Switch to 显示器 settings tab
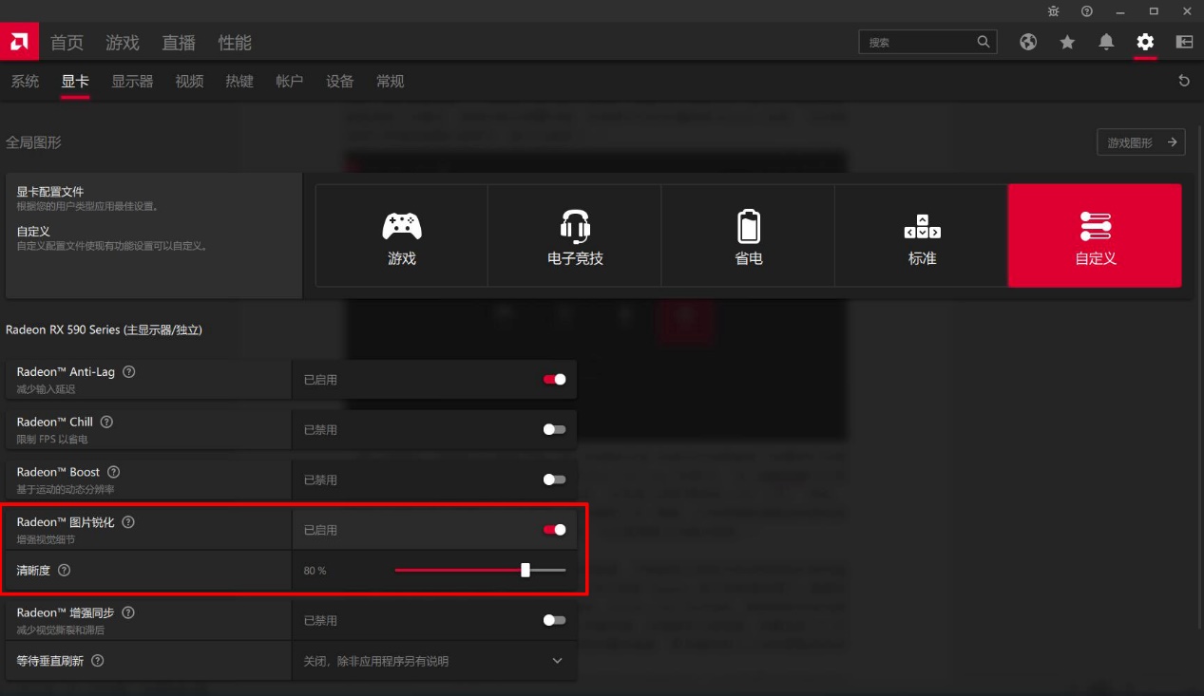Viewport: 1204px width, 696px height. (132, 82)
